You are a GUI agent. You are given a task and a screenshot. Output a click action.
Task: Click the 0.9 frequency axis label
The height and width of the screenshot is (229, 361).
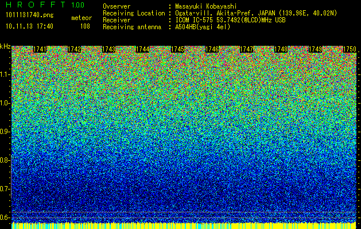pos(5,132)
